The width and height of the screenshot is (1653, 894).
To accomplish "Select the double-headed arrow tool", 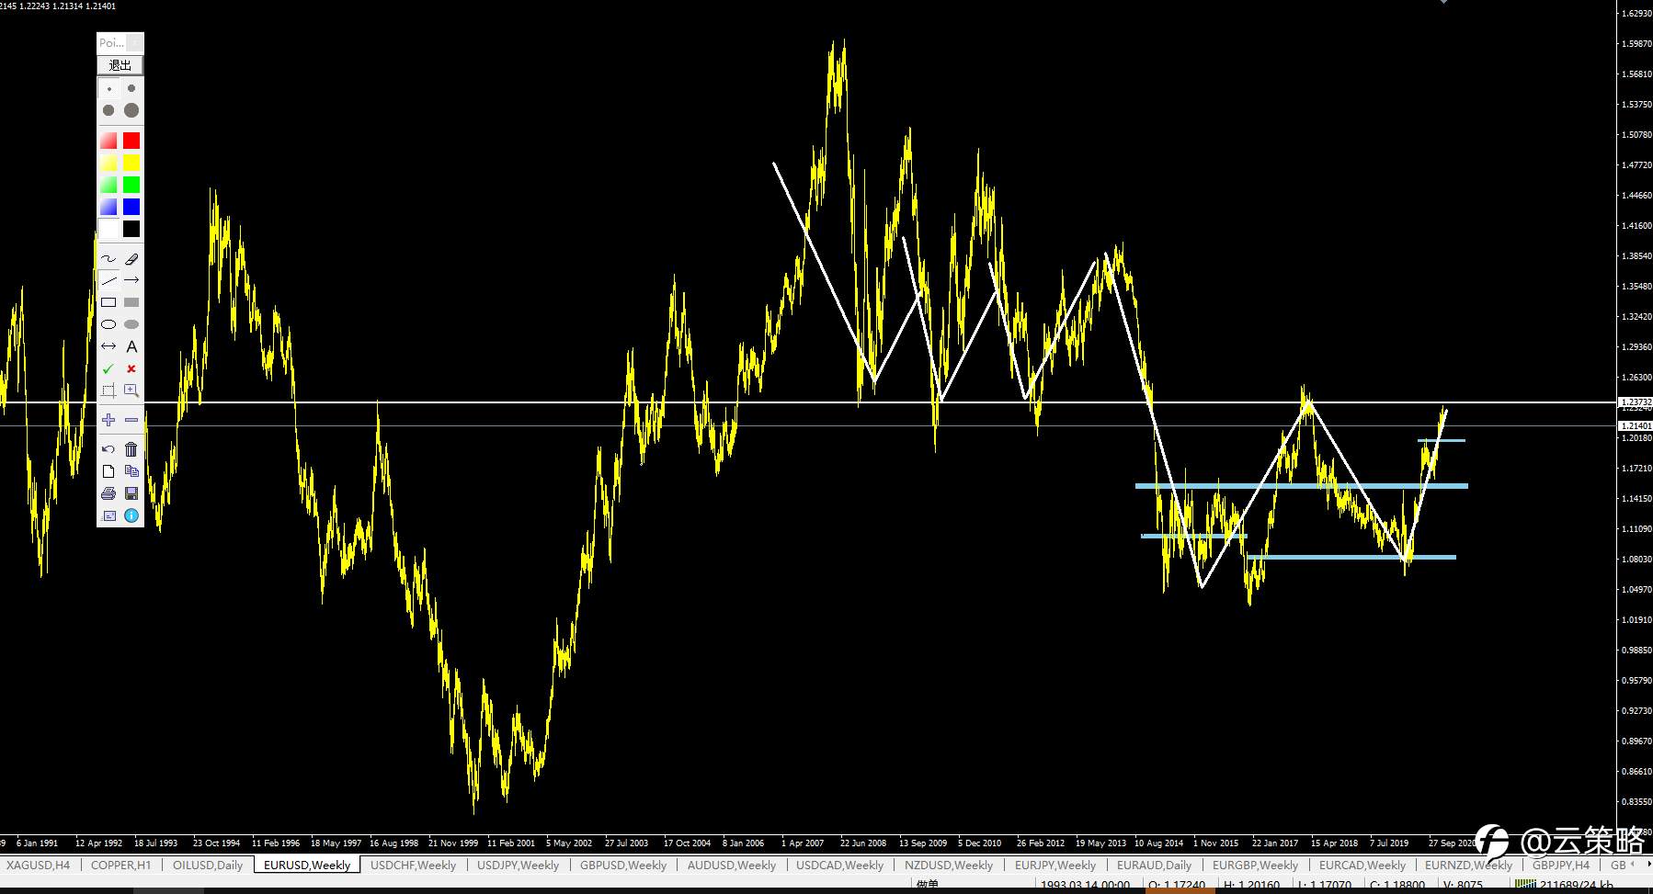I will point(108,346).
